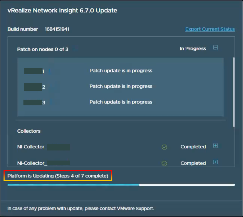Click the node 2 name in patch list
Image resolution: width=243 pixels, height=217 pixels.
coord(35,87)
